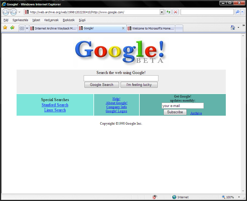Open the Eszközök menu
This screenshot has width=247, height=201.
69,20
